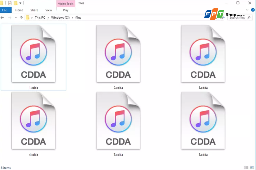Switch to the View tab
The width and height of the screenshot is (256, 170).
point(49,10)
